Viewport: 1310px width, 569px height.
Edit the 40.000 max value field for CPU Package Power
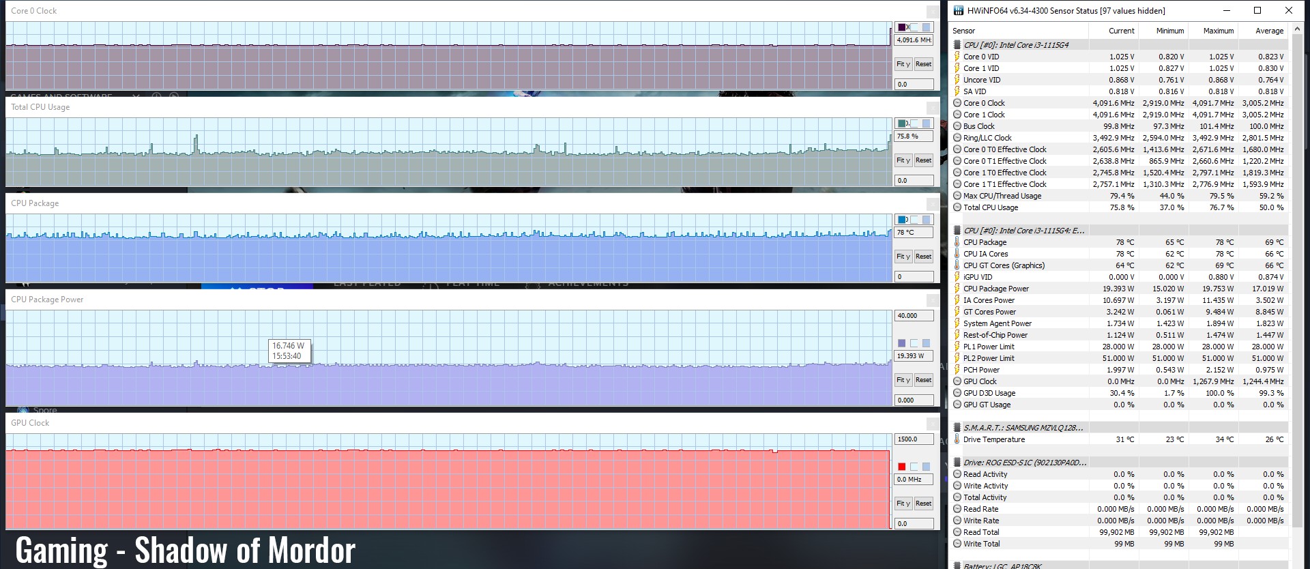tap(913, 316)
